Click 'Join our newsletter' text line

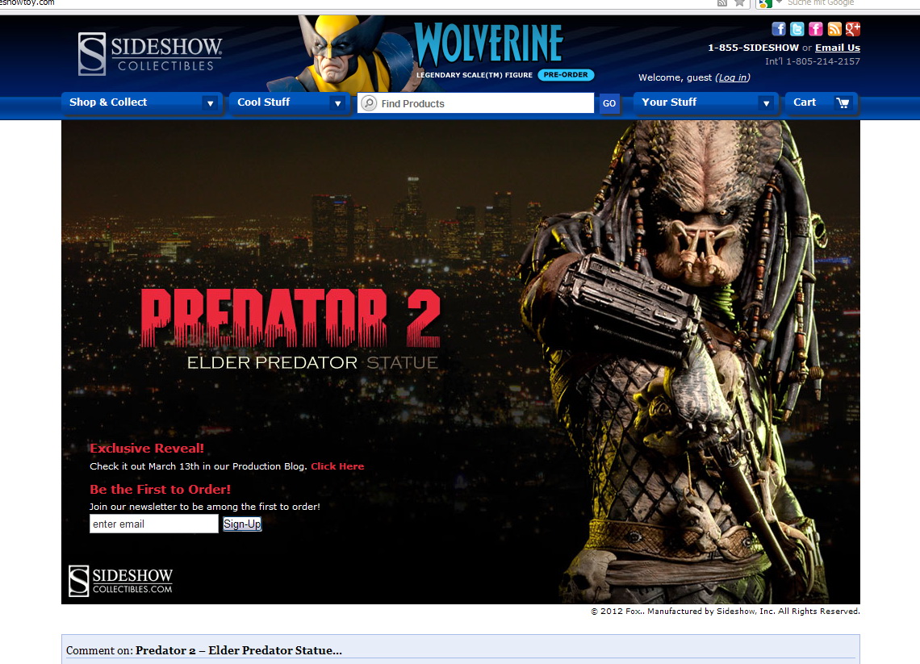pos(205,507)
